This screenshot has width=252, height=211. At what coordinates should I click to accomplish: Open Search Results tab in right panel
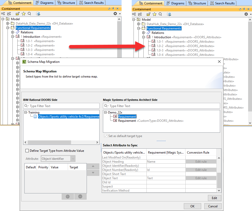coord(222,3)
